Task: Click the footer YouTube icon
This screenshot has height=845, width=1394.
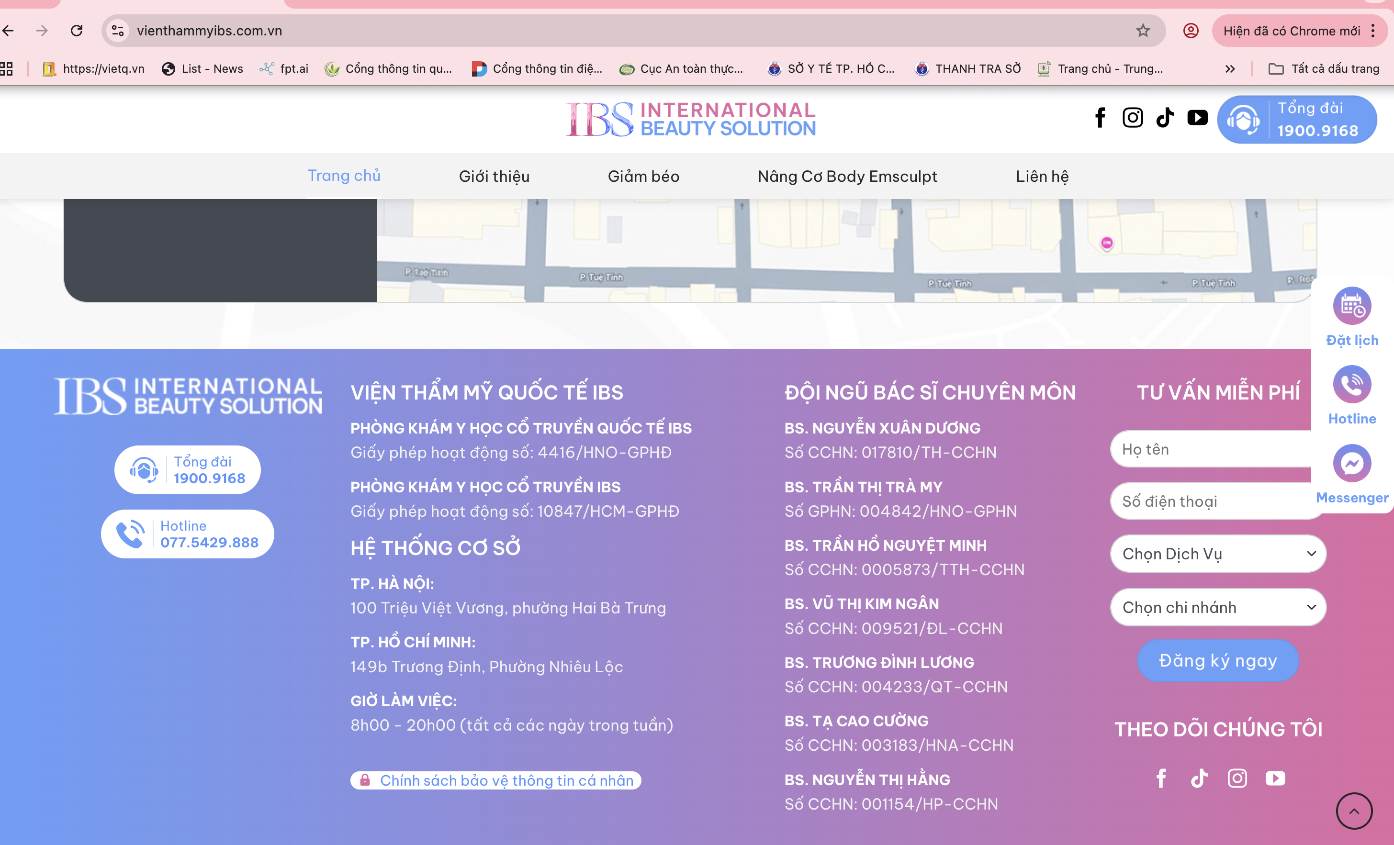Action: pyautogui.click(x=1275, y=778)
